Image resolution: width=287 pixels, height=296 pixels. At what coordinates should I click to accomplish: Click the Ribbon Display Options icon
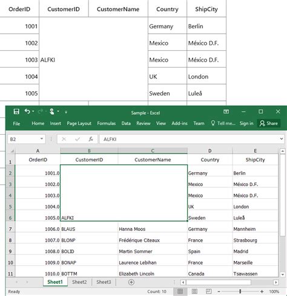(226, 112)
